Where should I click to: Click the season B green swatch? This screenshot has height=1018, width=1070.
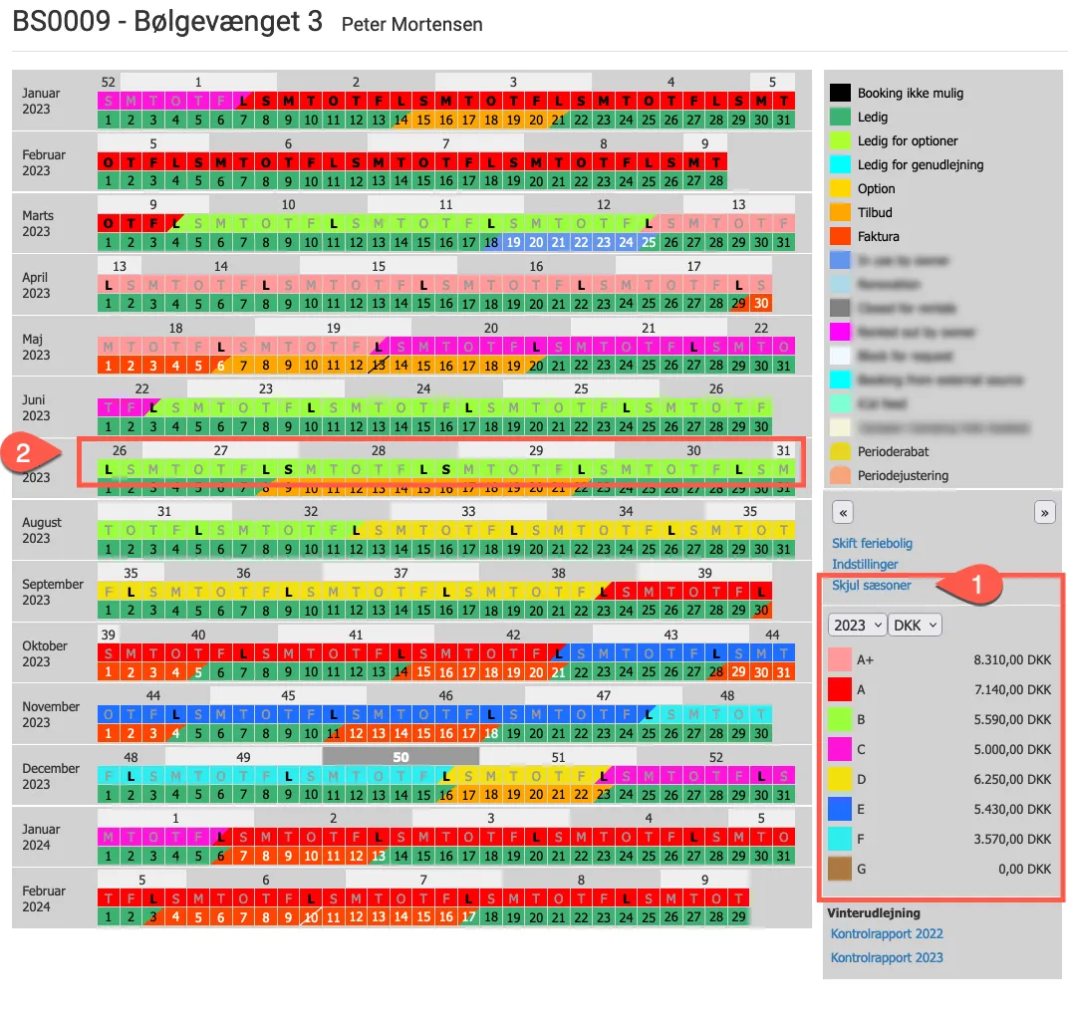coord(840,719)
